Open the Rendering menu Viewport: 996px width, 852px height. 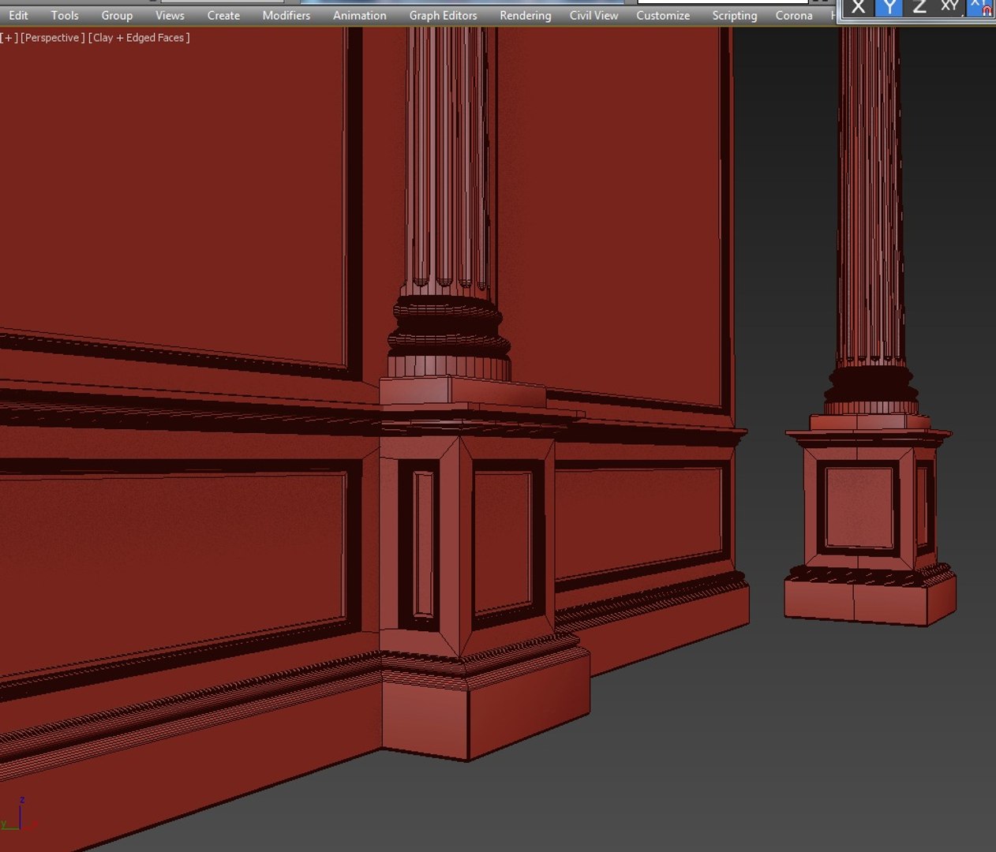pyautogui.click(x=526, y=15)
